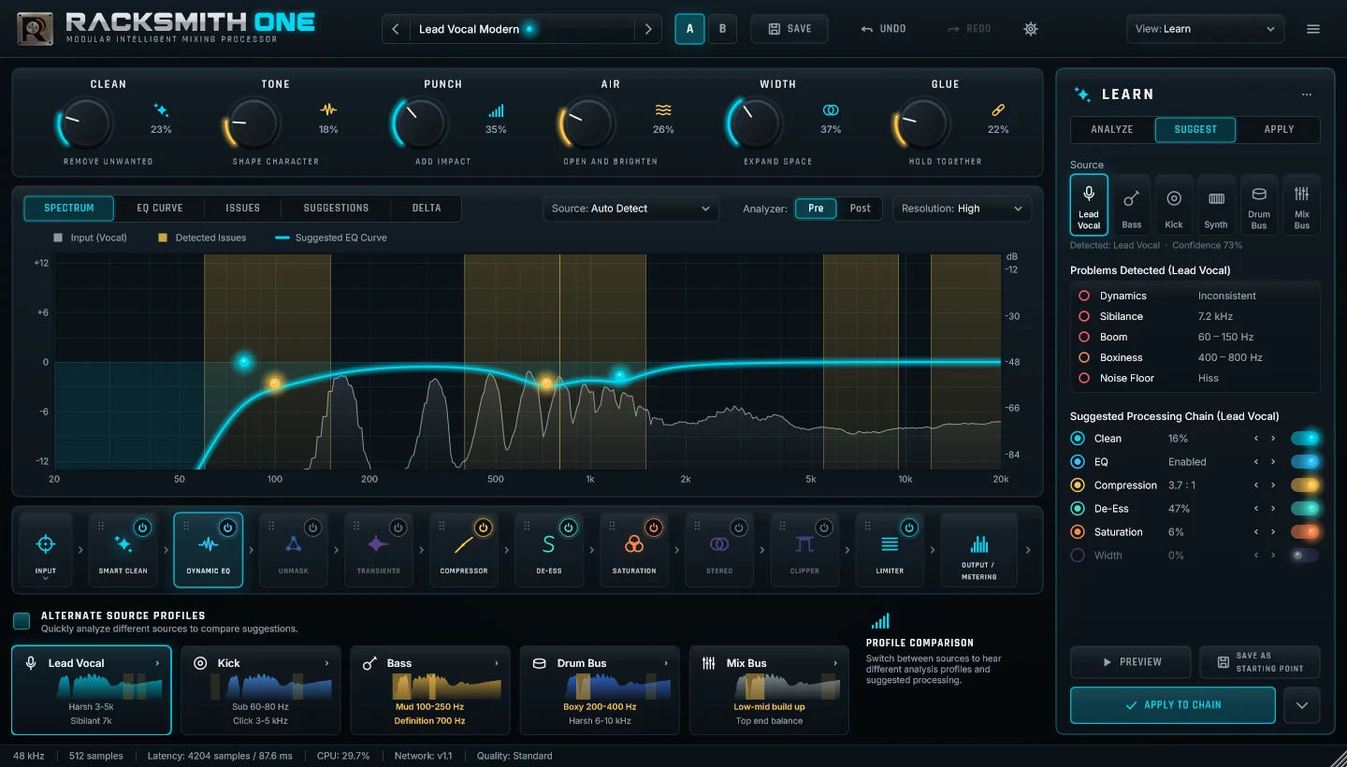
Task: Enable the Width suggestion switch
Action: point(1305,556)
